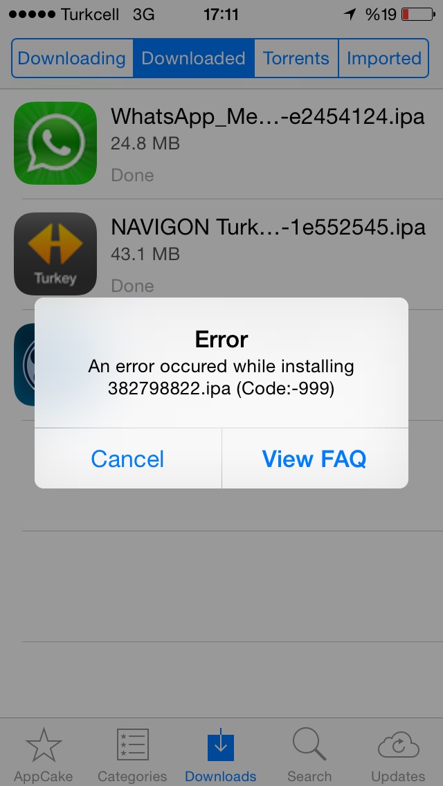This screenshot has height=786, width=443.
Task: Switch to the Torrents segment
Action: click(x=296, y=58)
